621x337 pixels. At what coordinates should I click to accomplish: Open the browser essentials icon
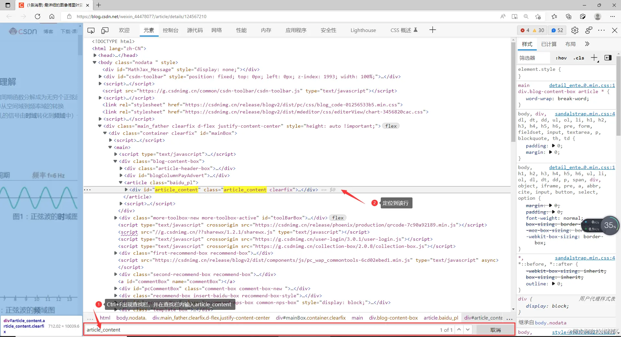[583, 16]
